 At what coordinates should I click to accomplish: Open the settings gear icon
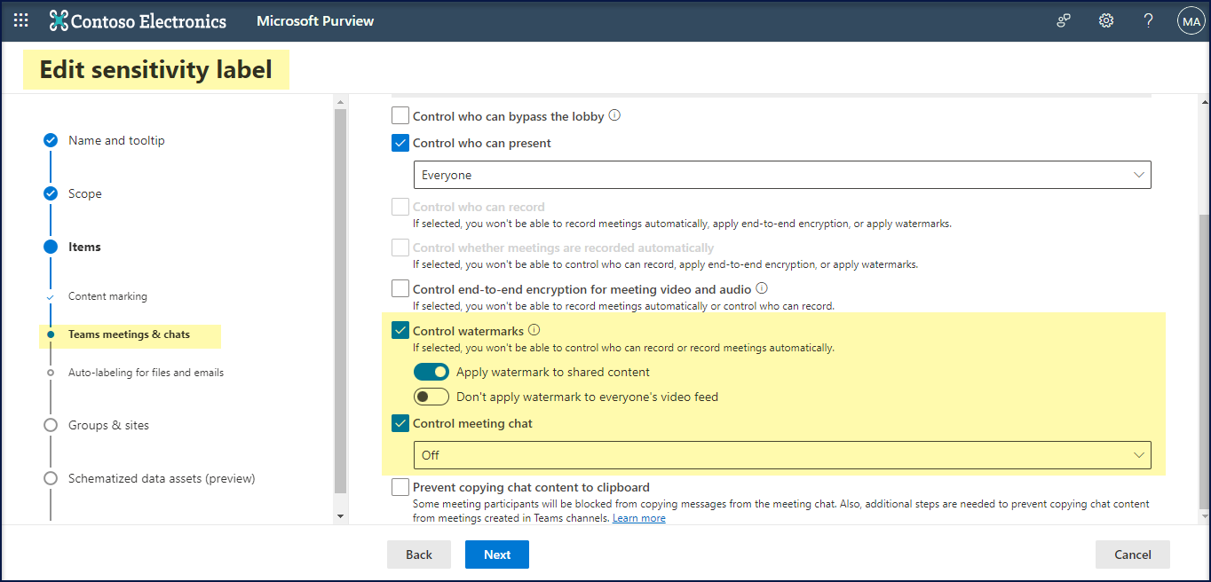(x=1105, y=20)
